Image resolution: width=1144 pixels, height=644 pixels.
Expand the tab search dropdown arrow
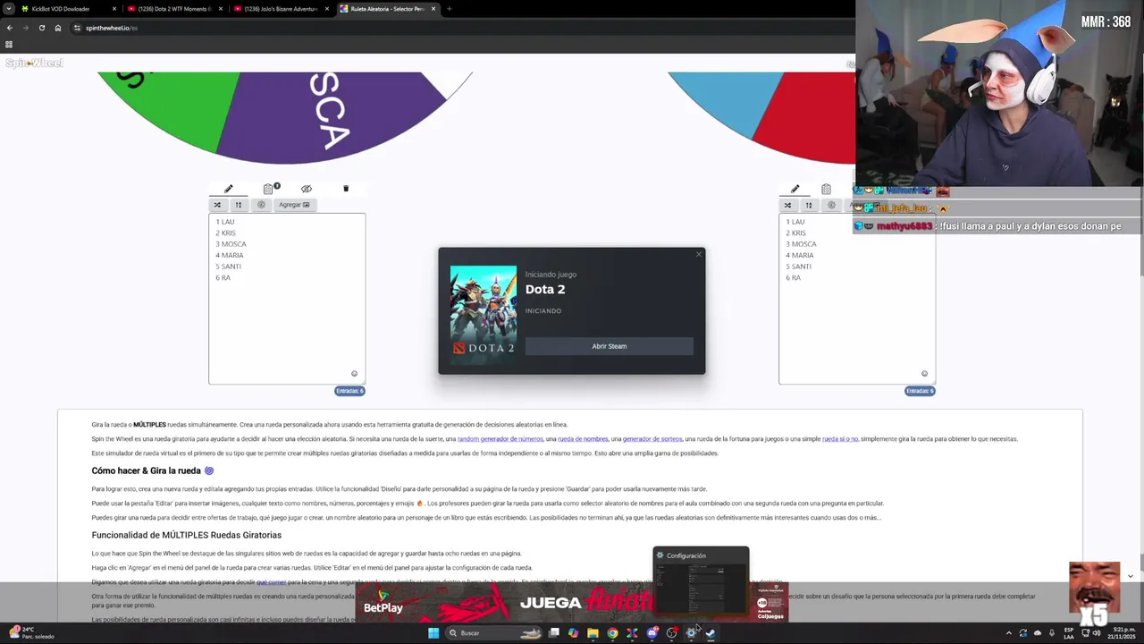pyautogui.click(x=8, y=9)
